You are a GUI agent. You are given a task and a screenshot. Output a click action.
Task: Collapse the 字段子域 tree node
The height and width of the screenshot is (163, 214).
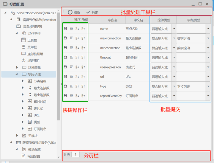pyautogui.click(x=17, y=74)
